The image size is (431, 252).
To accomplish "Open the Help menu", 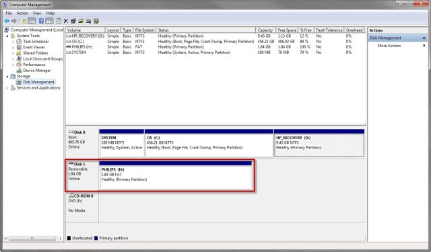I will [x=51, y=13].
